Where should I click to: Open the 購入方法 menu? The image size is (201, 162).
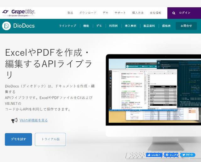tap(138, 13)
